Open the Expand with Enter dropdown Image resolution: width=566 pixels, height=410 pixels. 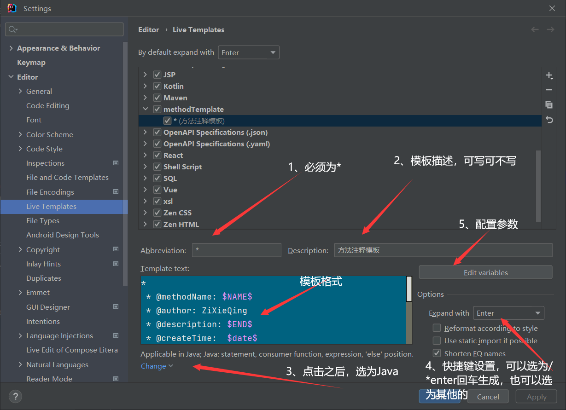coord(508,313)
